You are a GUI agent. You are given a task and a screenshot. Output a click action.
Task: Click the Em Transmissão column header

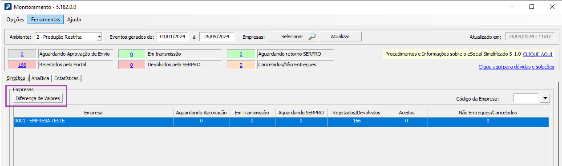[252, 113]
